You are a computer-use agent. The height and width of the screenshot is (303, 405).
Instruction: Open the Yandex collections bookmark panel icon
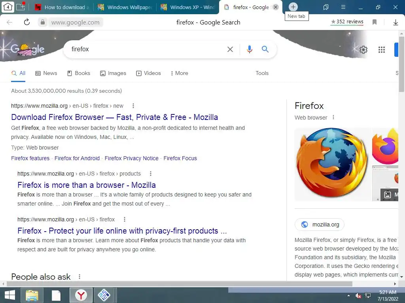326,7
